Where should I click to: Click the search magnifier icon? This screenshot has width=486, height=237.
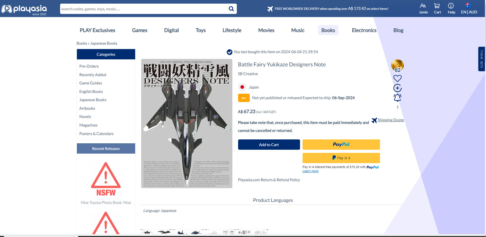click(x=231, y=9)
